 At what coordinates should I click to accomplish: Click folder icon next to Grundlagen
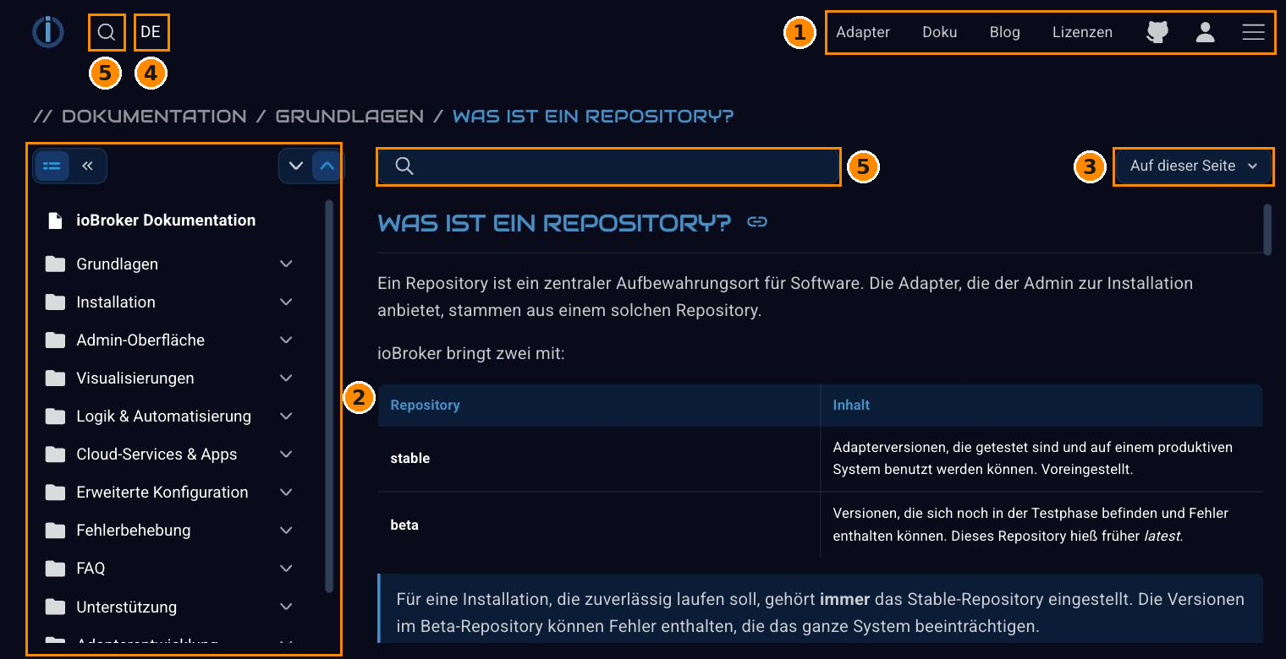click(55, 264)
